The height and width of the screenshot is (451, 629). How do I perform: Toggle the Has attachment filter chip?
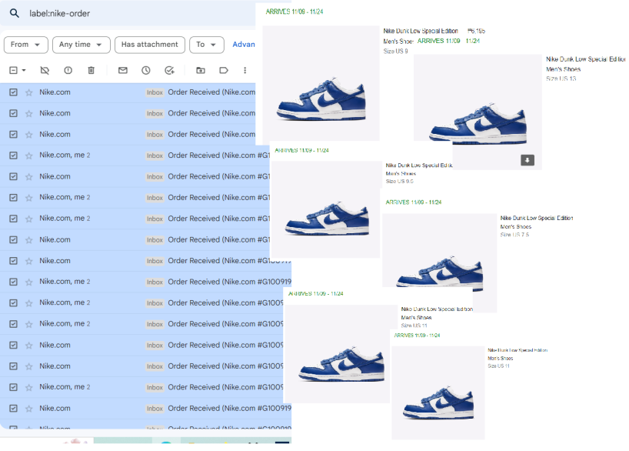pyautogui.click(x=150, y=45)
